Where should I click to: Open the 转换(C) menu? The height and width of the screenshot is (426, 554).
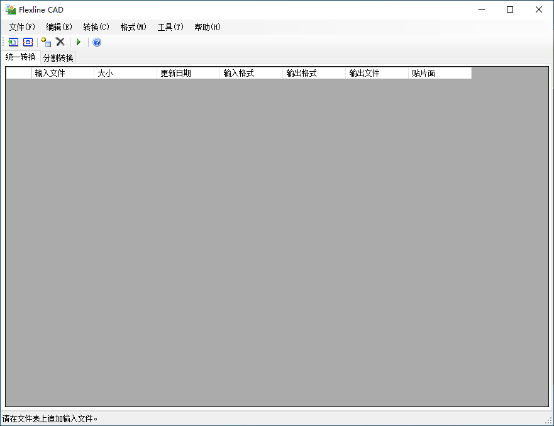tap(96, 27)
